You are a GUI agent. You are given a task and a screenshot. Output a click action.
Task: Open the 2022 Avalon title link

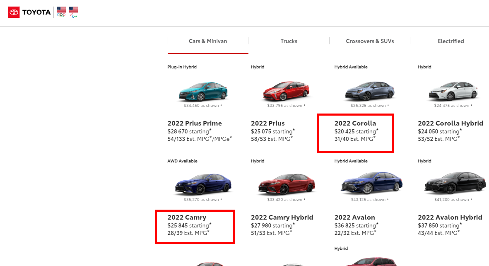point(354,217)
